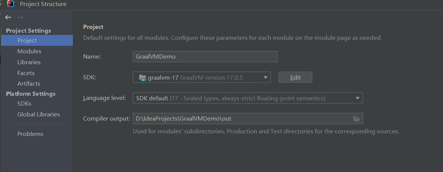Click the IntelliJ IDEA logo icon
The width and height of the screenshot is (443, 172).
click(x=11, y=4)
